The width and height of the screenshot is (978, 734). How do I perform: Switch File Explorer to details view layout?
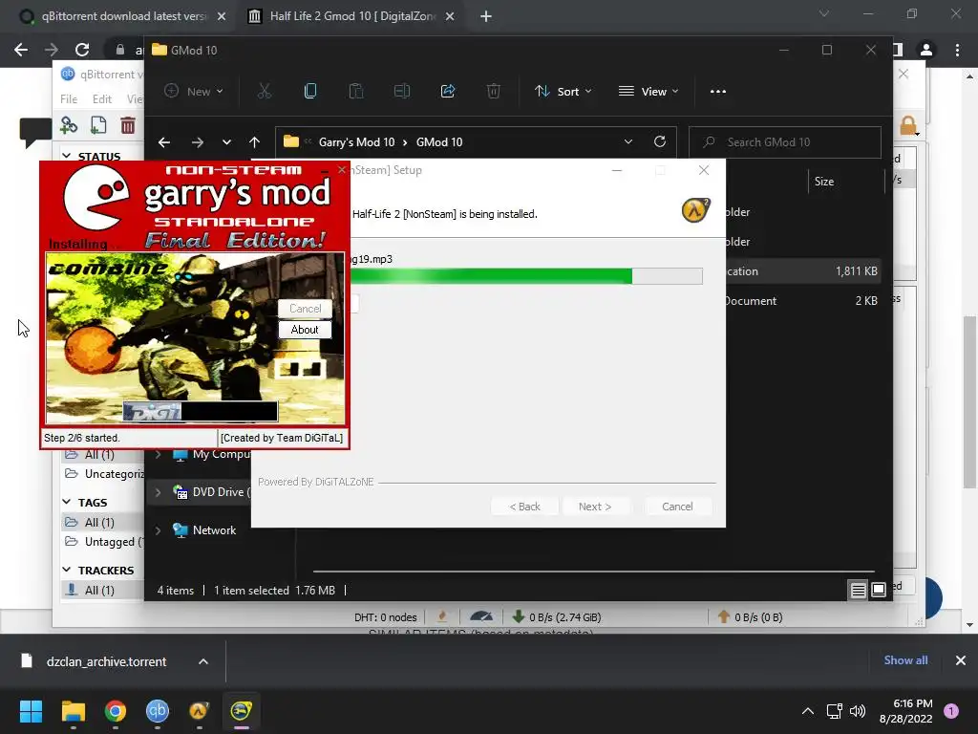click(859, 590)
